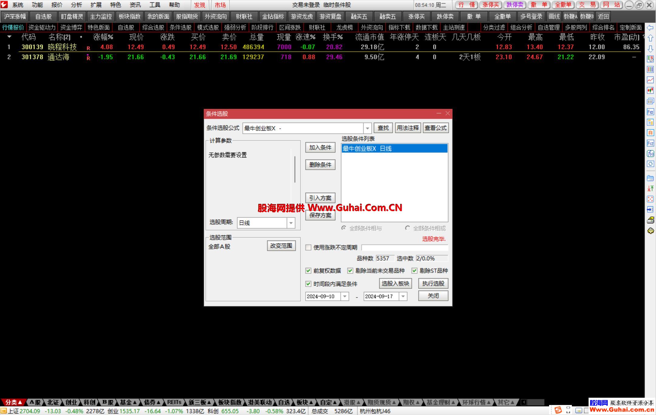Viewport: 656px width, 415px height.
Task: Click the up arrow icon in right sidebar
Action: (650, 38)
